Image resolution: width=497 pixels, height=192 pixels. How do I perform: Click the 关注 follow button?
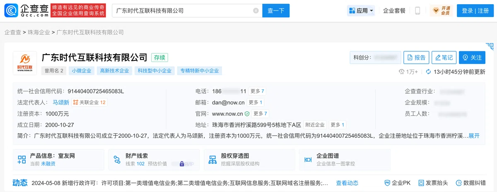pyautogui.click(x=472, y=58)
